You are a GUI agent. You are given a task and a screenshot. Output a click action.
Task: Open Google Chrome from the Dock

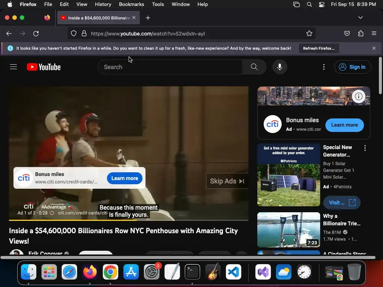[x=110, y=272]
